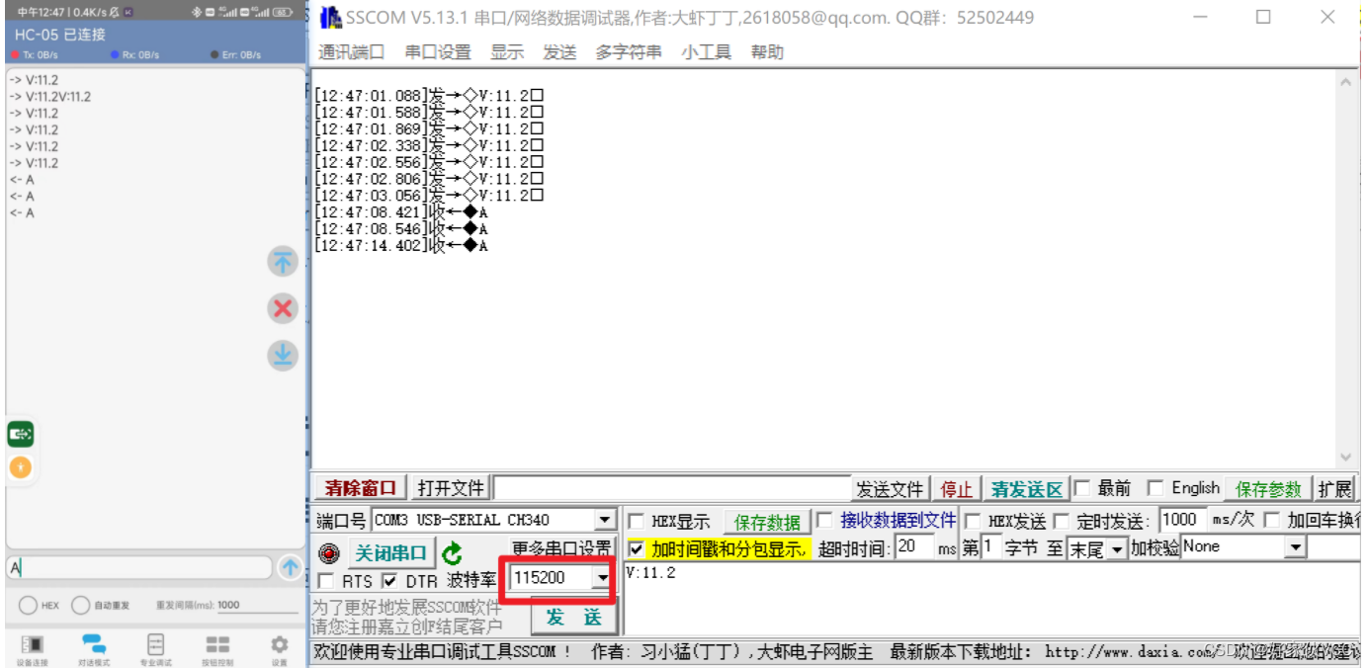Open the 串口设置 menu
This screenshot has height=668, width=1368.
click(x=438, y=52)
